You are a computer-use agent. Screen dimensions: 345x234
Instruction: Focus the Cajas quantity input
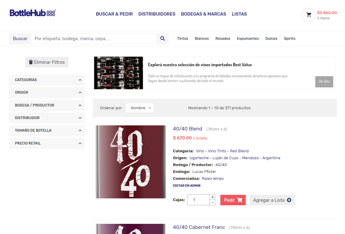[199, 200]
